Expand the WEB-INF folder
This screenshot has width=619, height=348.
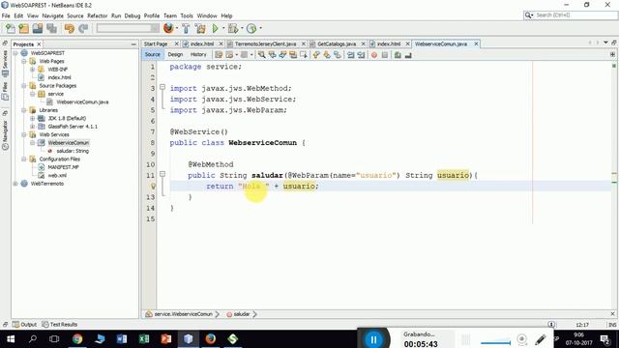[x=32, y=70]
